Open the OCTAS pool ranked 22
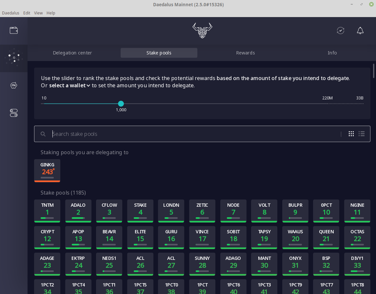Image resolution: width=376 pixels, height=294 pixels. pyautogui.click(x=357, y=238)
